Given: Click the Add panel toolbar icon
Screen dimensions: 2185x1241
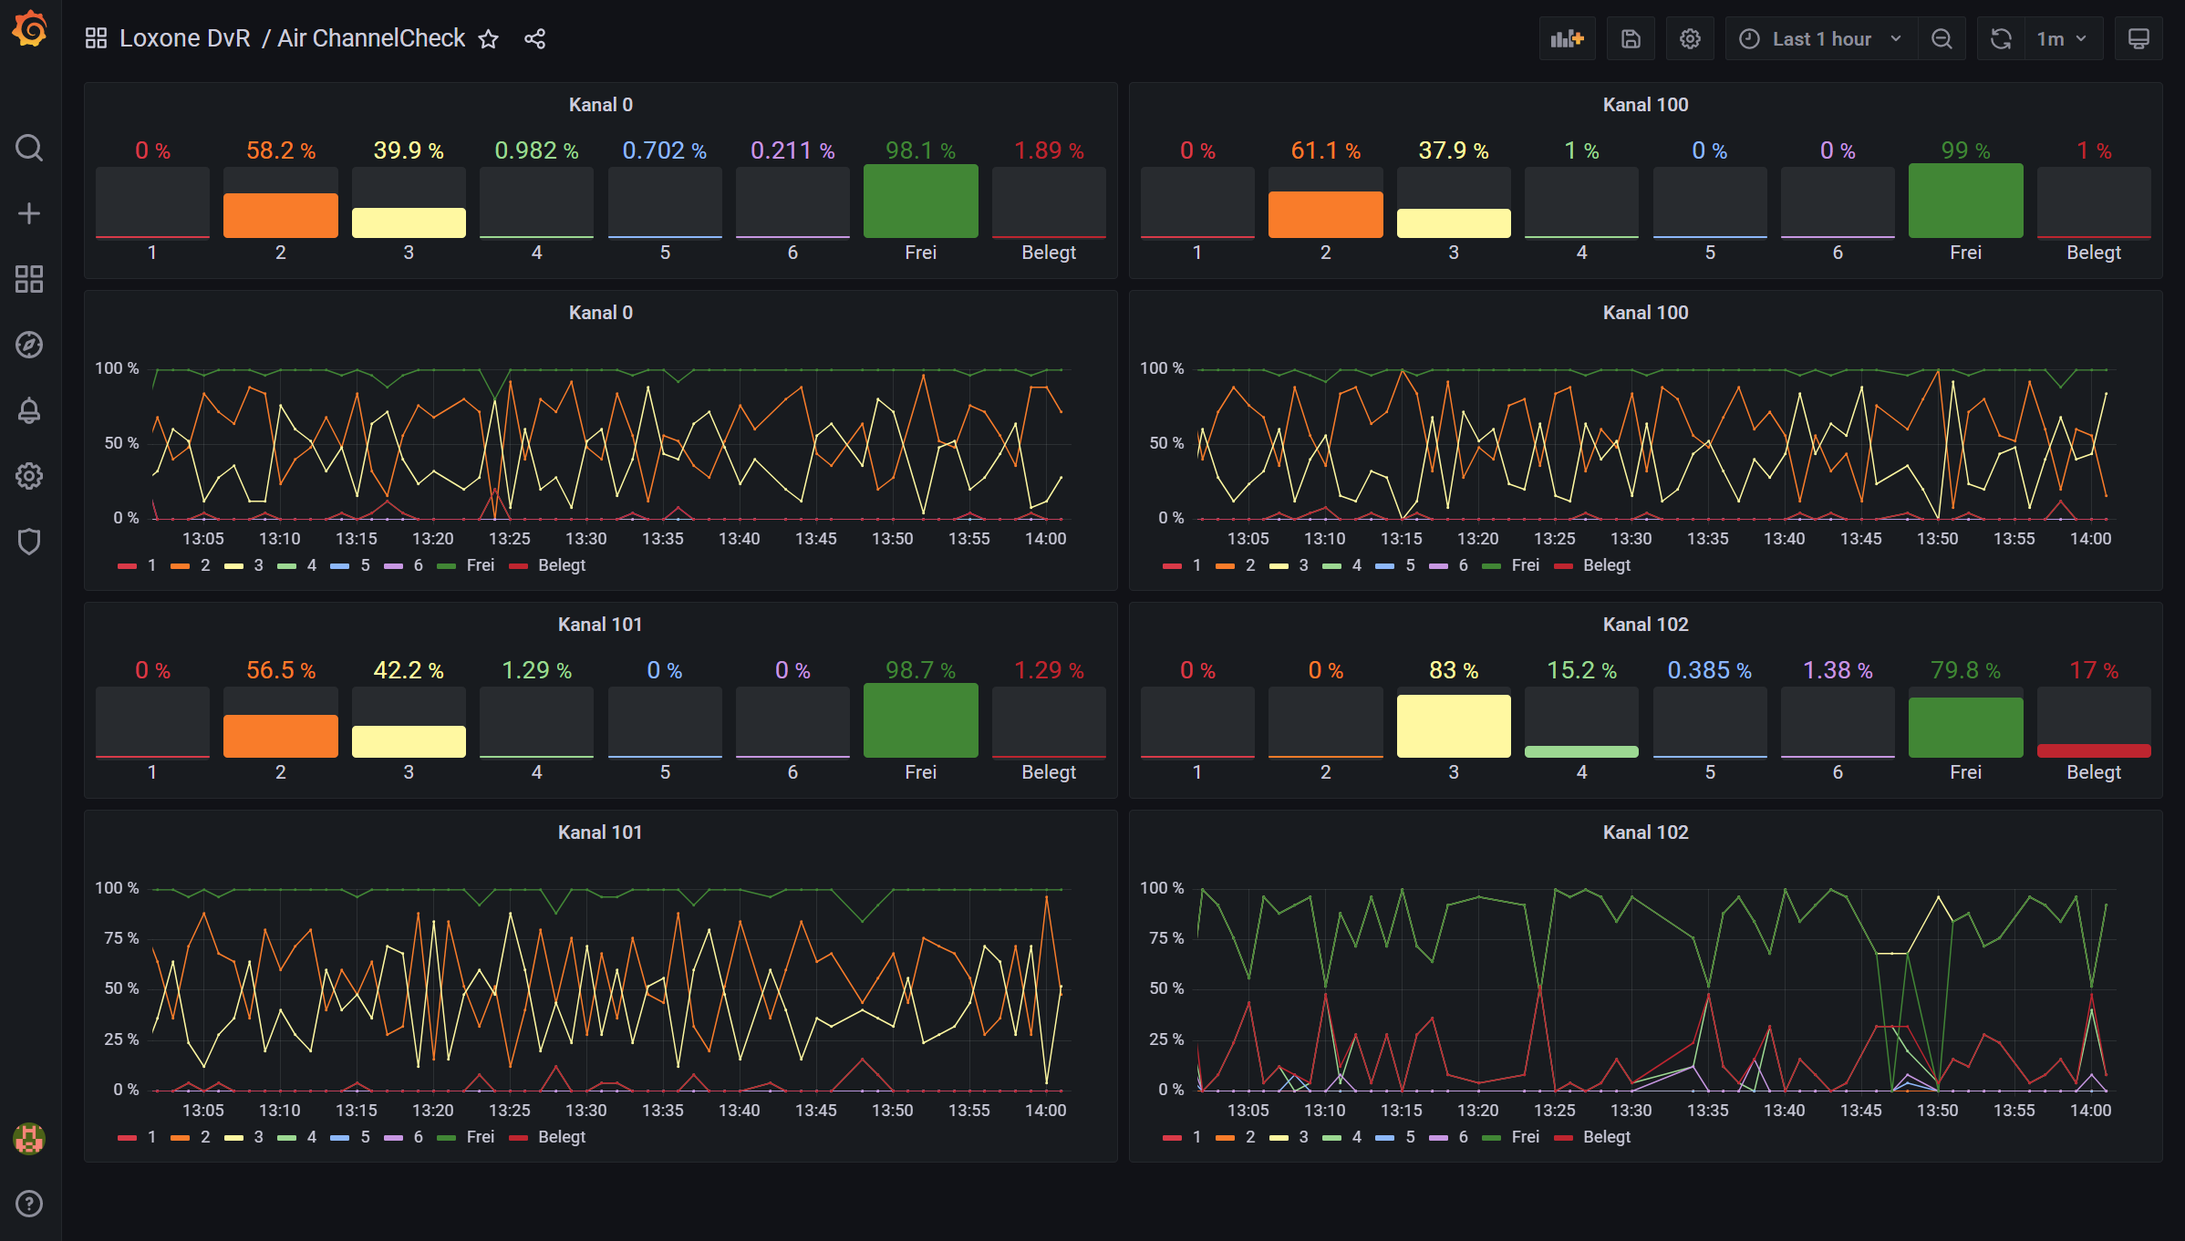Looking at the screenshot, I should (1567, 39).
